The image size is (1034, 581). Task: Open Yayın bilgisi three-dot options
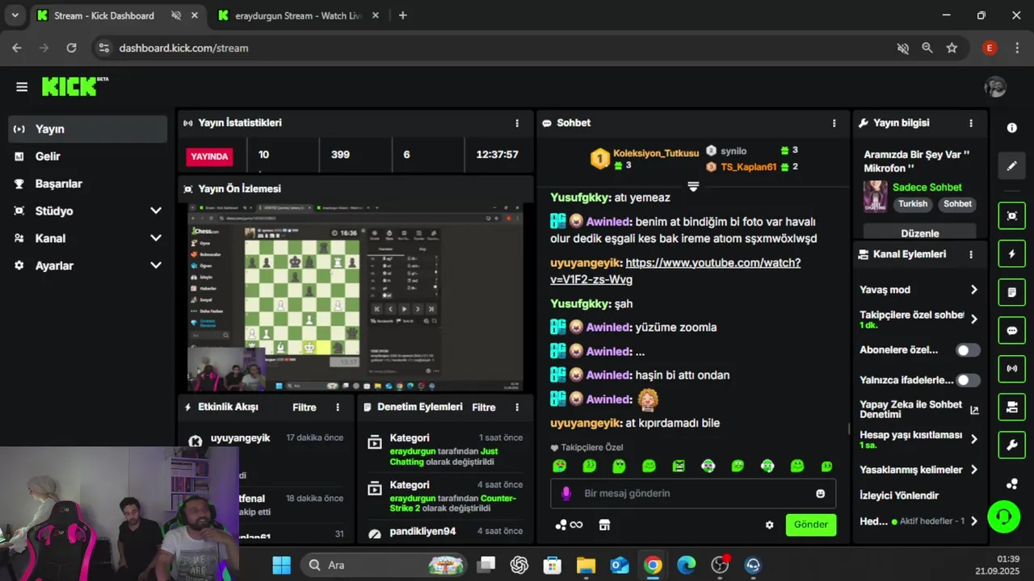click(x=970, y=123)
